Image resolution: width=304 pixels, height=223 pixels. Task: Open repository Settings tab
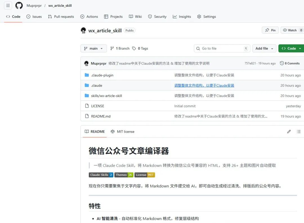(x=207, y=17)
